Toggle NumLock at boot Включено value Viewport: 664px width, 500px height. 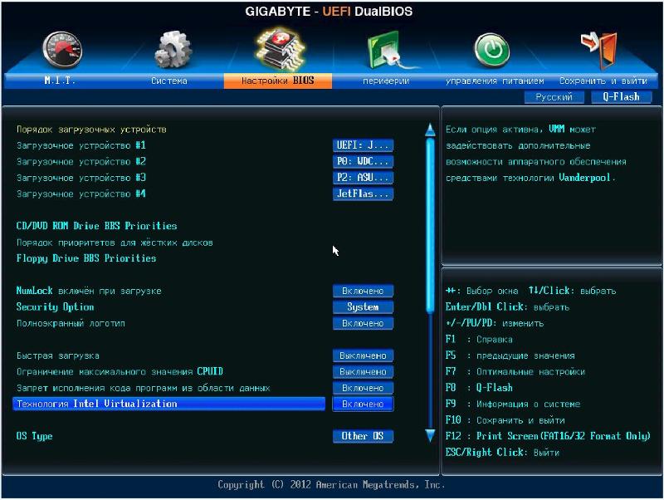[363, 291]
